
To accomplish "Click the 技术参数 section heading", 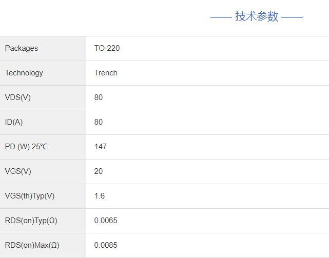I will (x=257, y=16).
